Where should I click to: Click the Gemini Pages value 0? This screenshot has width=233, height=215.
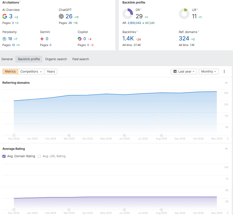point(50,45)
